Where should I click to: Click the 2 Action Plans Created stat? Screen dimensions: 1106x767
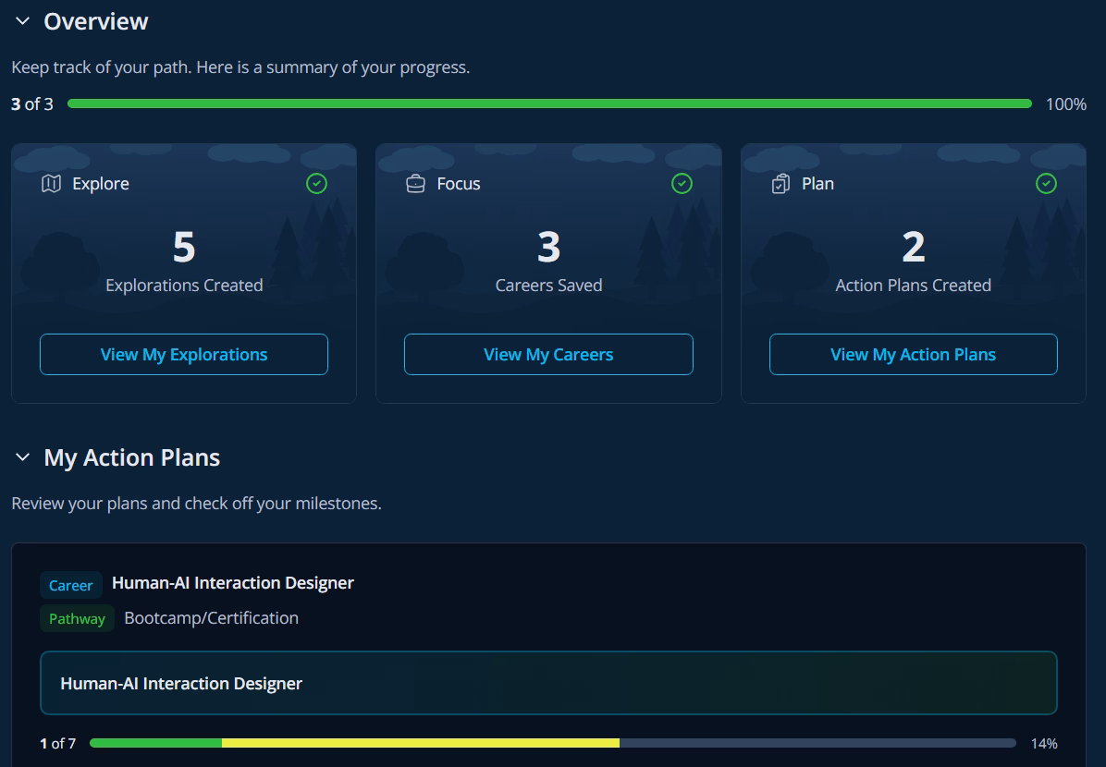point(913,246)
